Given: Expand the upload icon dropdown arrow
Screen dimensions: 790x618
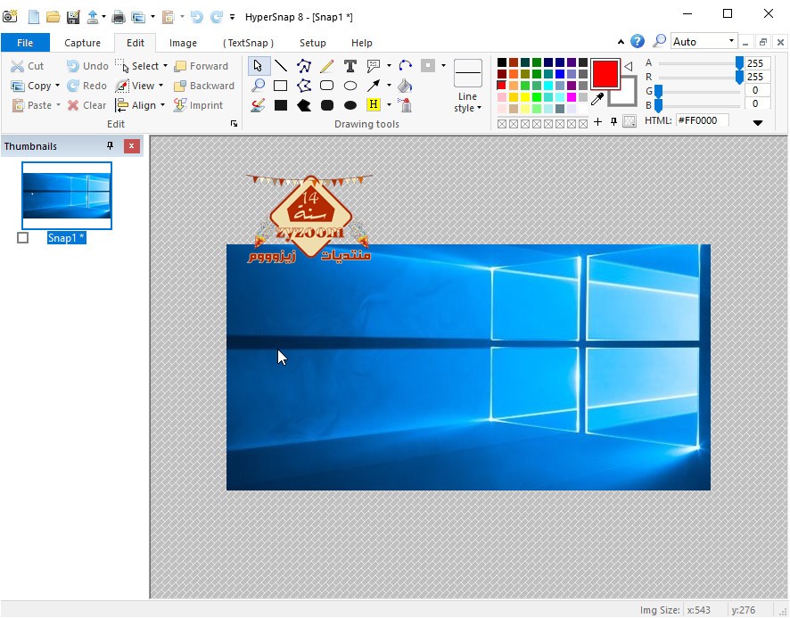Looking at the screenshot, I should 103,17.
